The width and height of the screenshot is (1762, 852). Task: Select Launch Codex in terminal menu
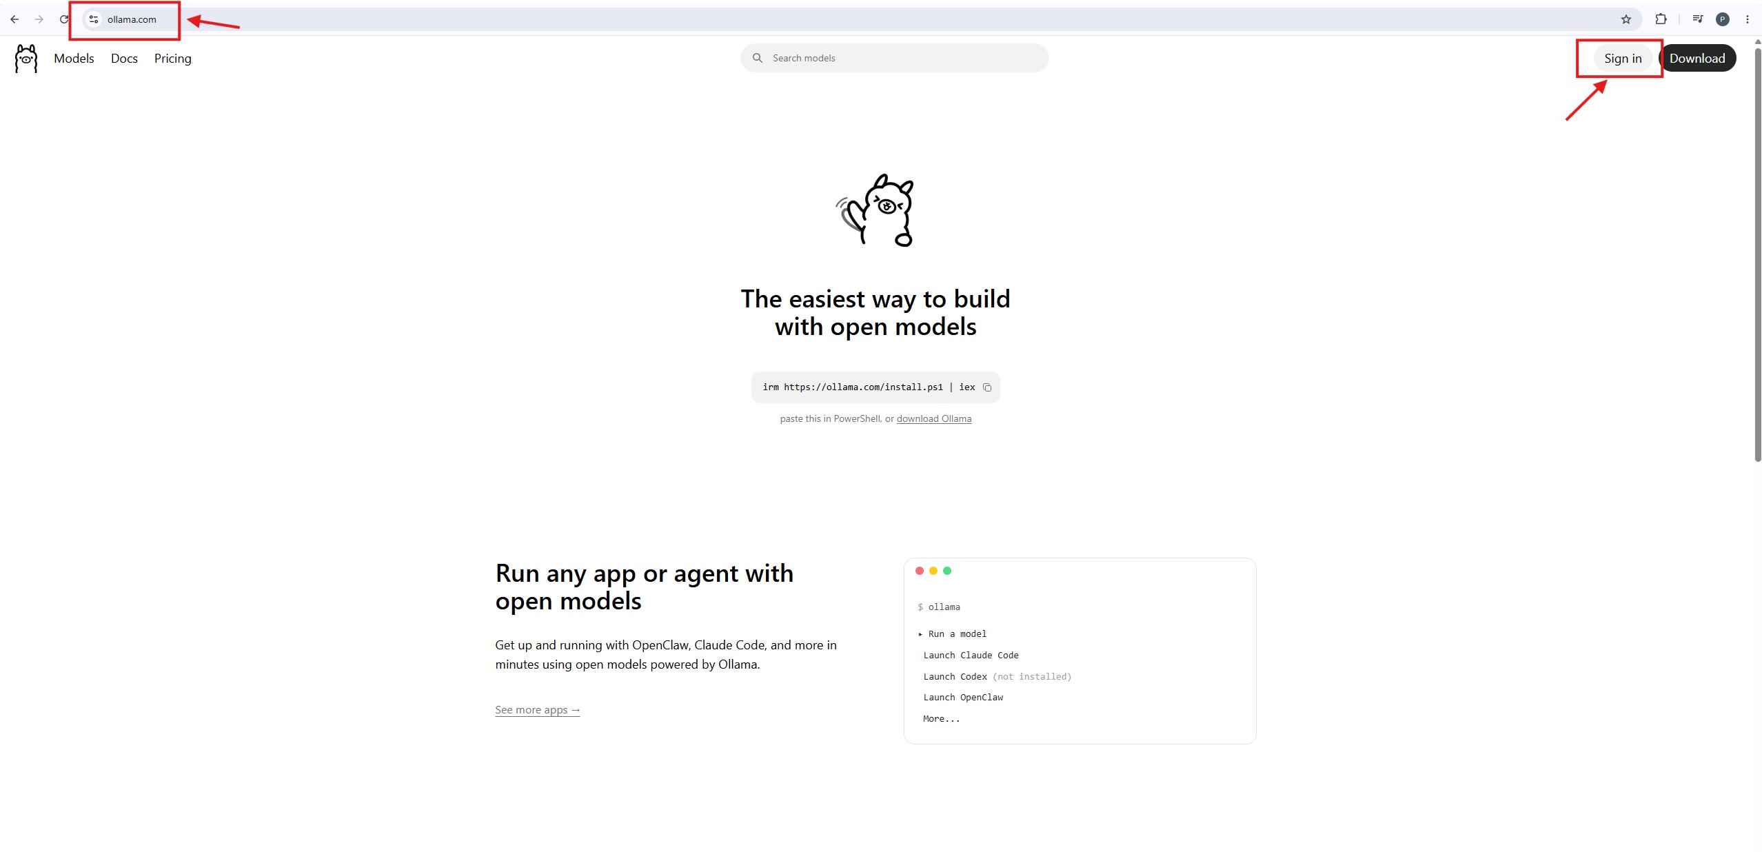click(x=997, y=677)
